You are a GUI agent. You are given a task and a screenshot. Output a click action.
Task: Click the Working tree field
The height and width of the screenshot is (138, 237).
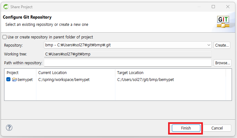[x=128, y=54]
